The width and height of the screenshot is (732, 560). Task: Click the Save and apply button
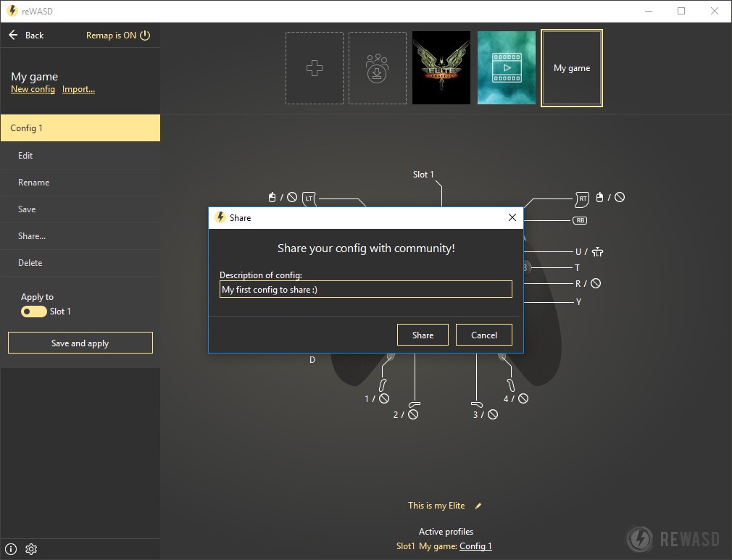80,343
